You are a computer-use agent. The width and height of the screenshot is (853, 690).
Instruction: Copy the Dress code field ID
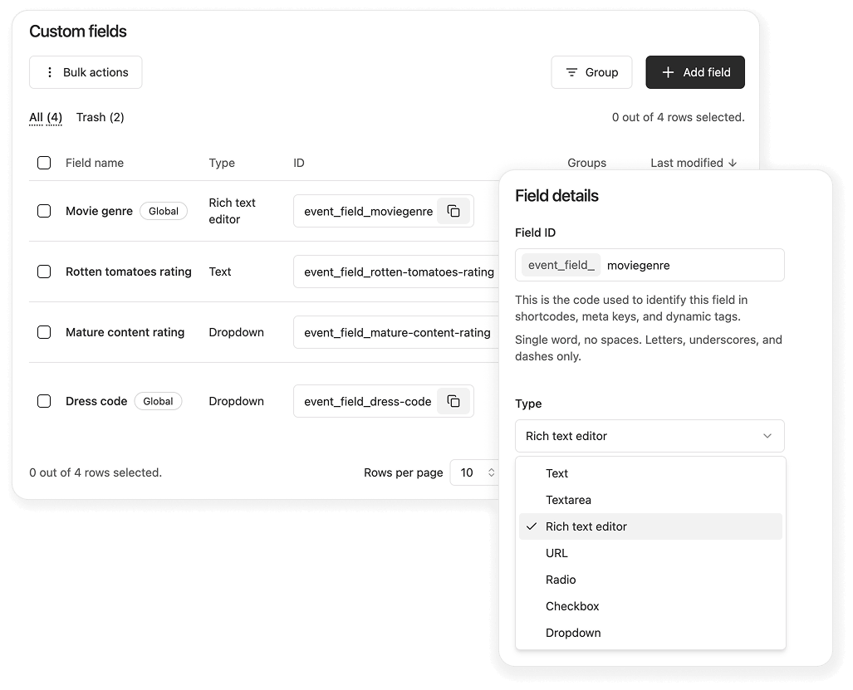(453, 401)
